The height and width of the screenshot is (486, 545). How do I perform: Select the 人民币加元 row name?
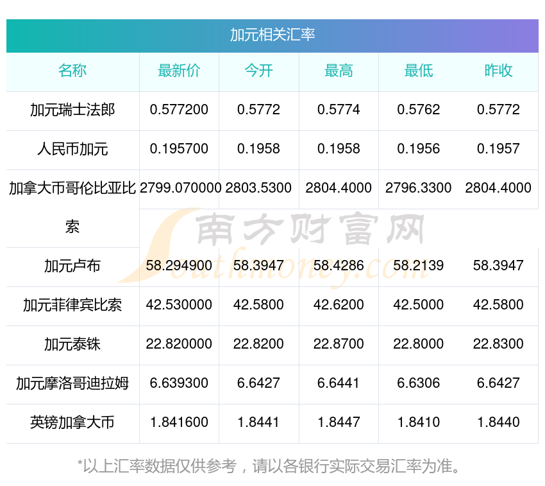pyautogui.click(x=72, y=149)
